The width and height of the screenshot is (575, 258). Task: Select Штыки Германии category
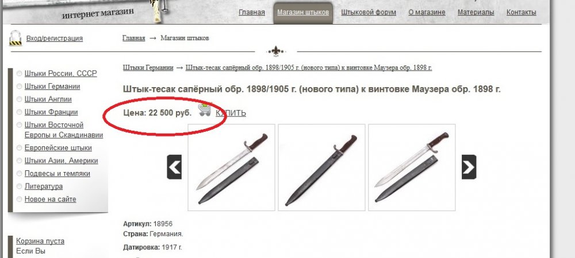pyautogui.click(x=52, y=87)
